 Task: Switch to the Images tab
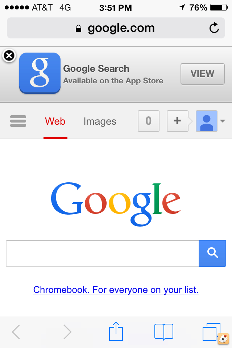(x=100, y=121)
